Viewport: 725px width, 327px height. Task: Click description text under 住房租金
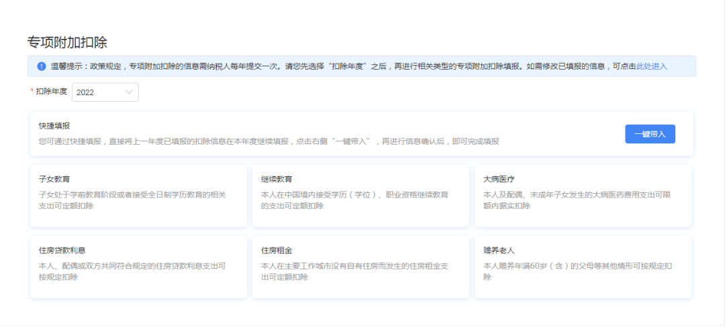354,271
